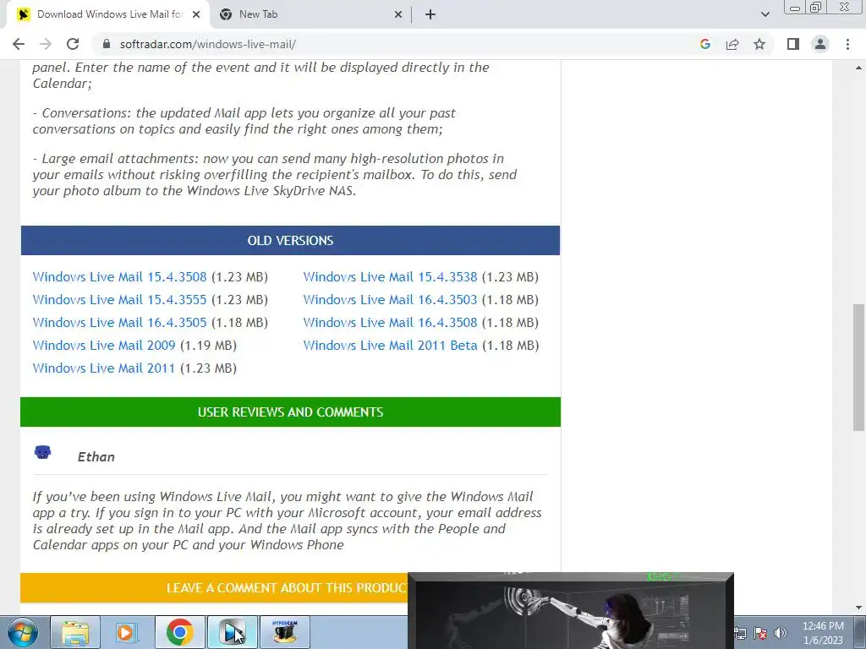This screenshot has height=649, width=866.
Task: Open the browser side panel
Action: [x=793, y=44]
